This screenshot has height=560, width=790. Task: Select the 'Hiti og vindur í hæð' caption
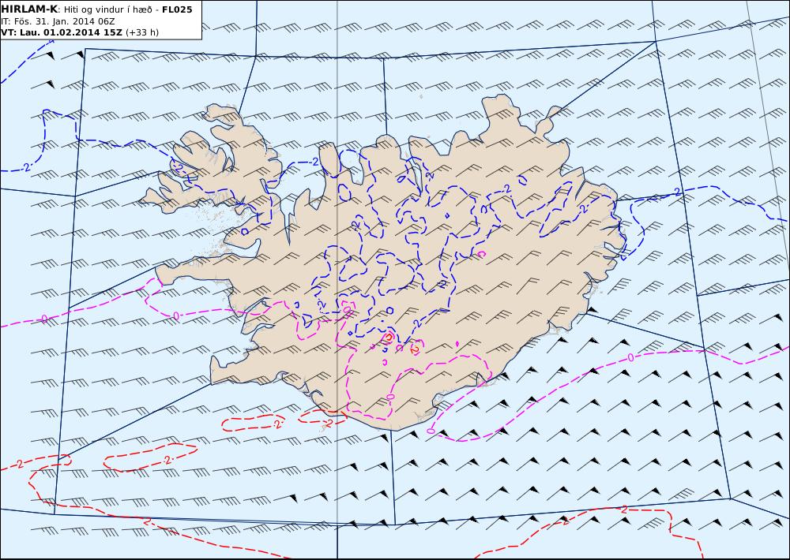coord(107,9)
